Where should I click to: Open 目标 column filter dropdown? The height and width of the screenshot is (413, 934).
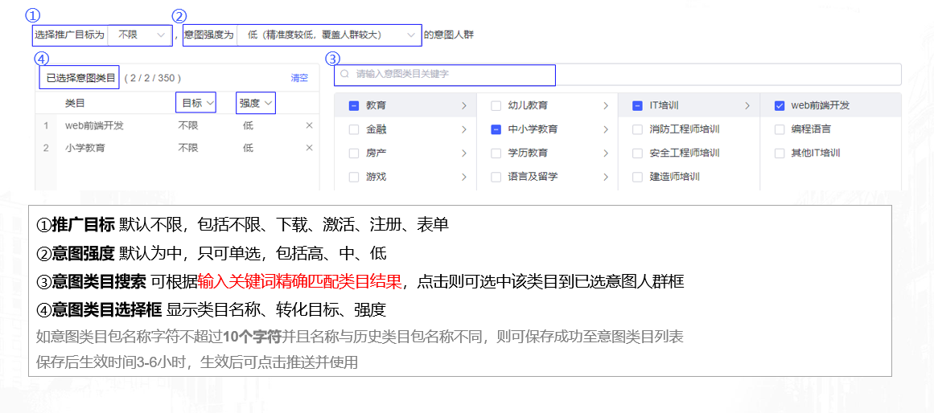pos(195,103)
